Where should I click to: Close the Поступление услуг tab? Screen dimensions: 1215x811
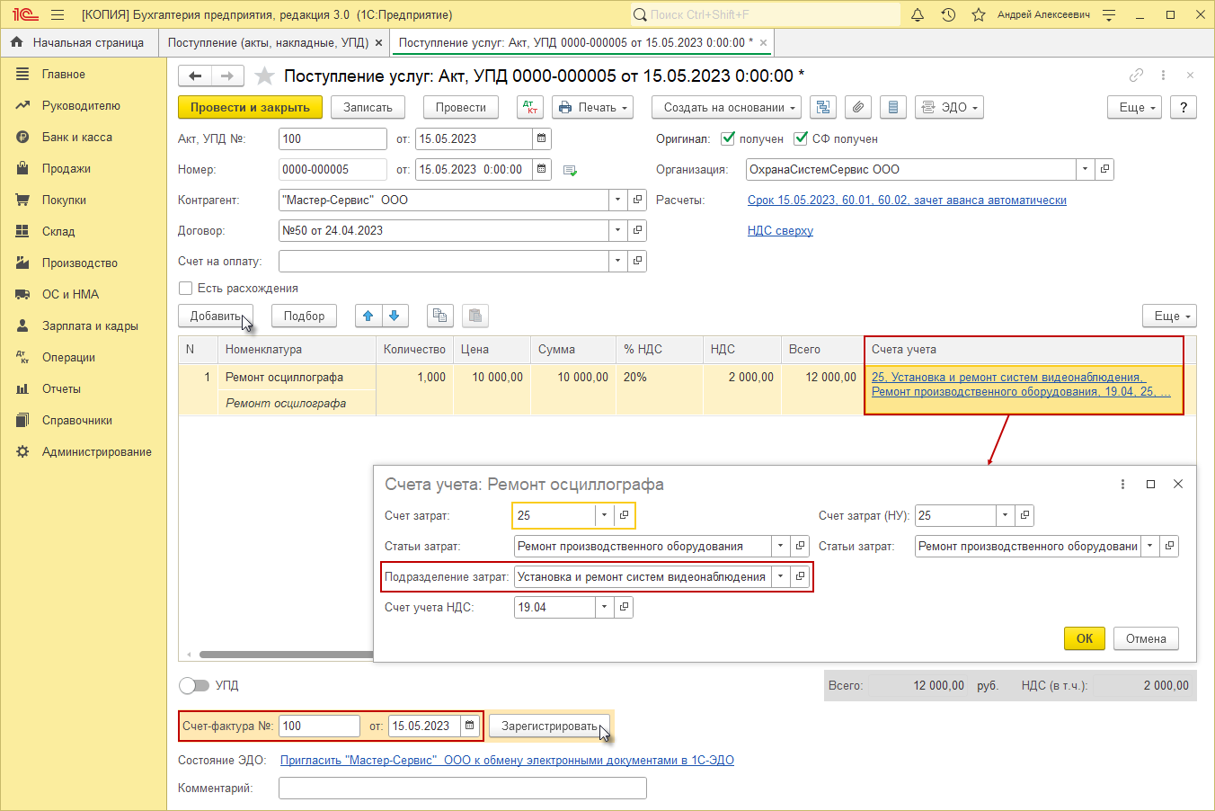tap(763, 42)
